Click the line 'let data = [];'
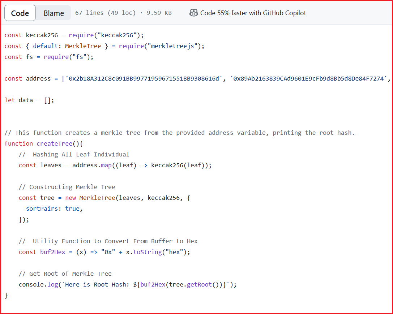 29,100
